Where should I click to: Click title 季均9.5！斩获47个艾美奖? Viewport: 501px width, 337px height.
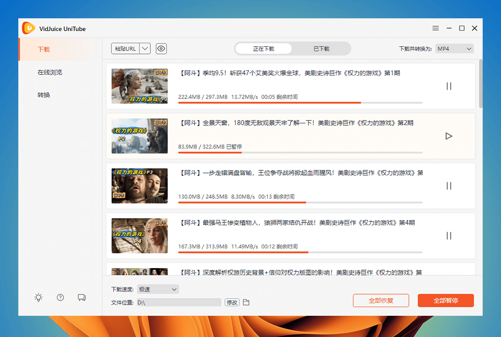click(289, 73)
